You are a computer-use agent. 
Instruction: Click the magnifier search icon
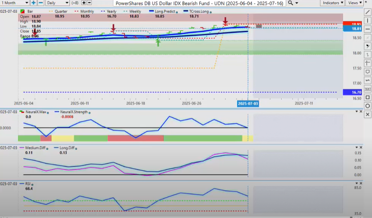tap(291, 3)
